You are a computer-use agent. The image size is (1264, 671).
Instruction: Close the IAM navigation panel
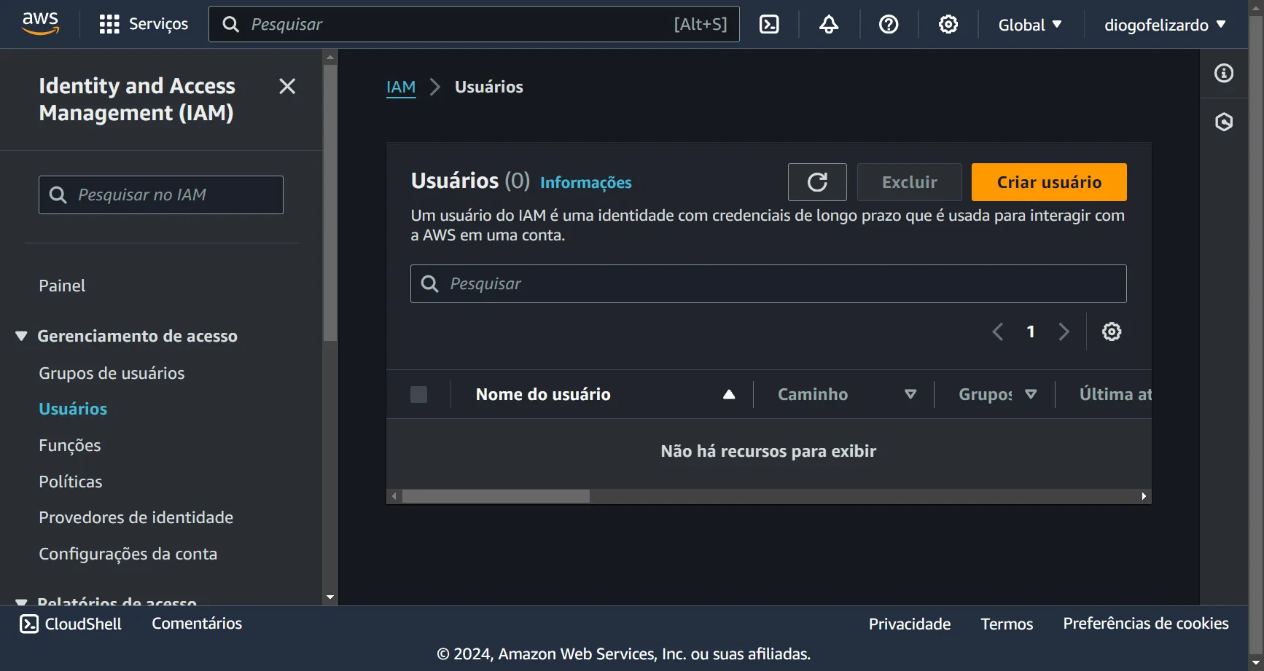(x=287, y=86)
